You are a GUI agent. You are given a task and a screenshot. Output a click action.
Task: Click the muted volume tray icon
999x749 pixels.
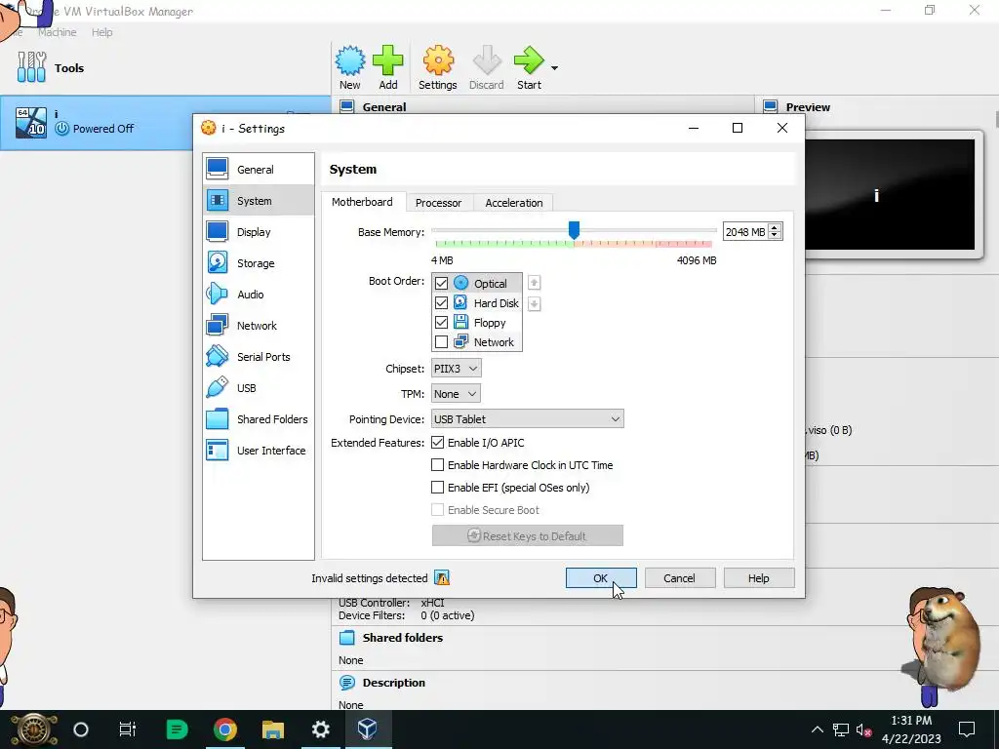click(864, 729)
